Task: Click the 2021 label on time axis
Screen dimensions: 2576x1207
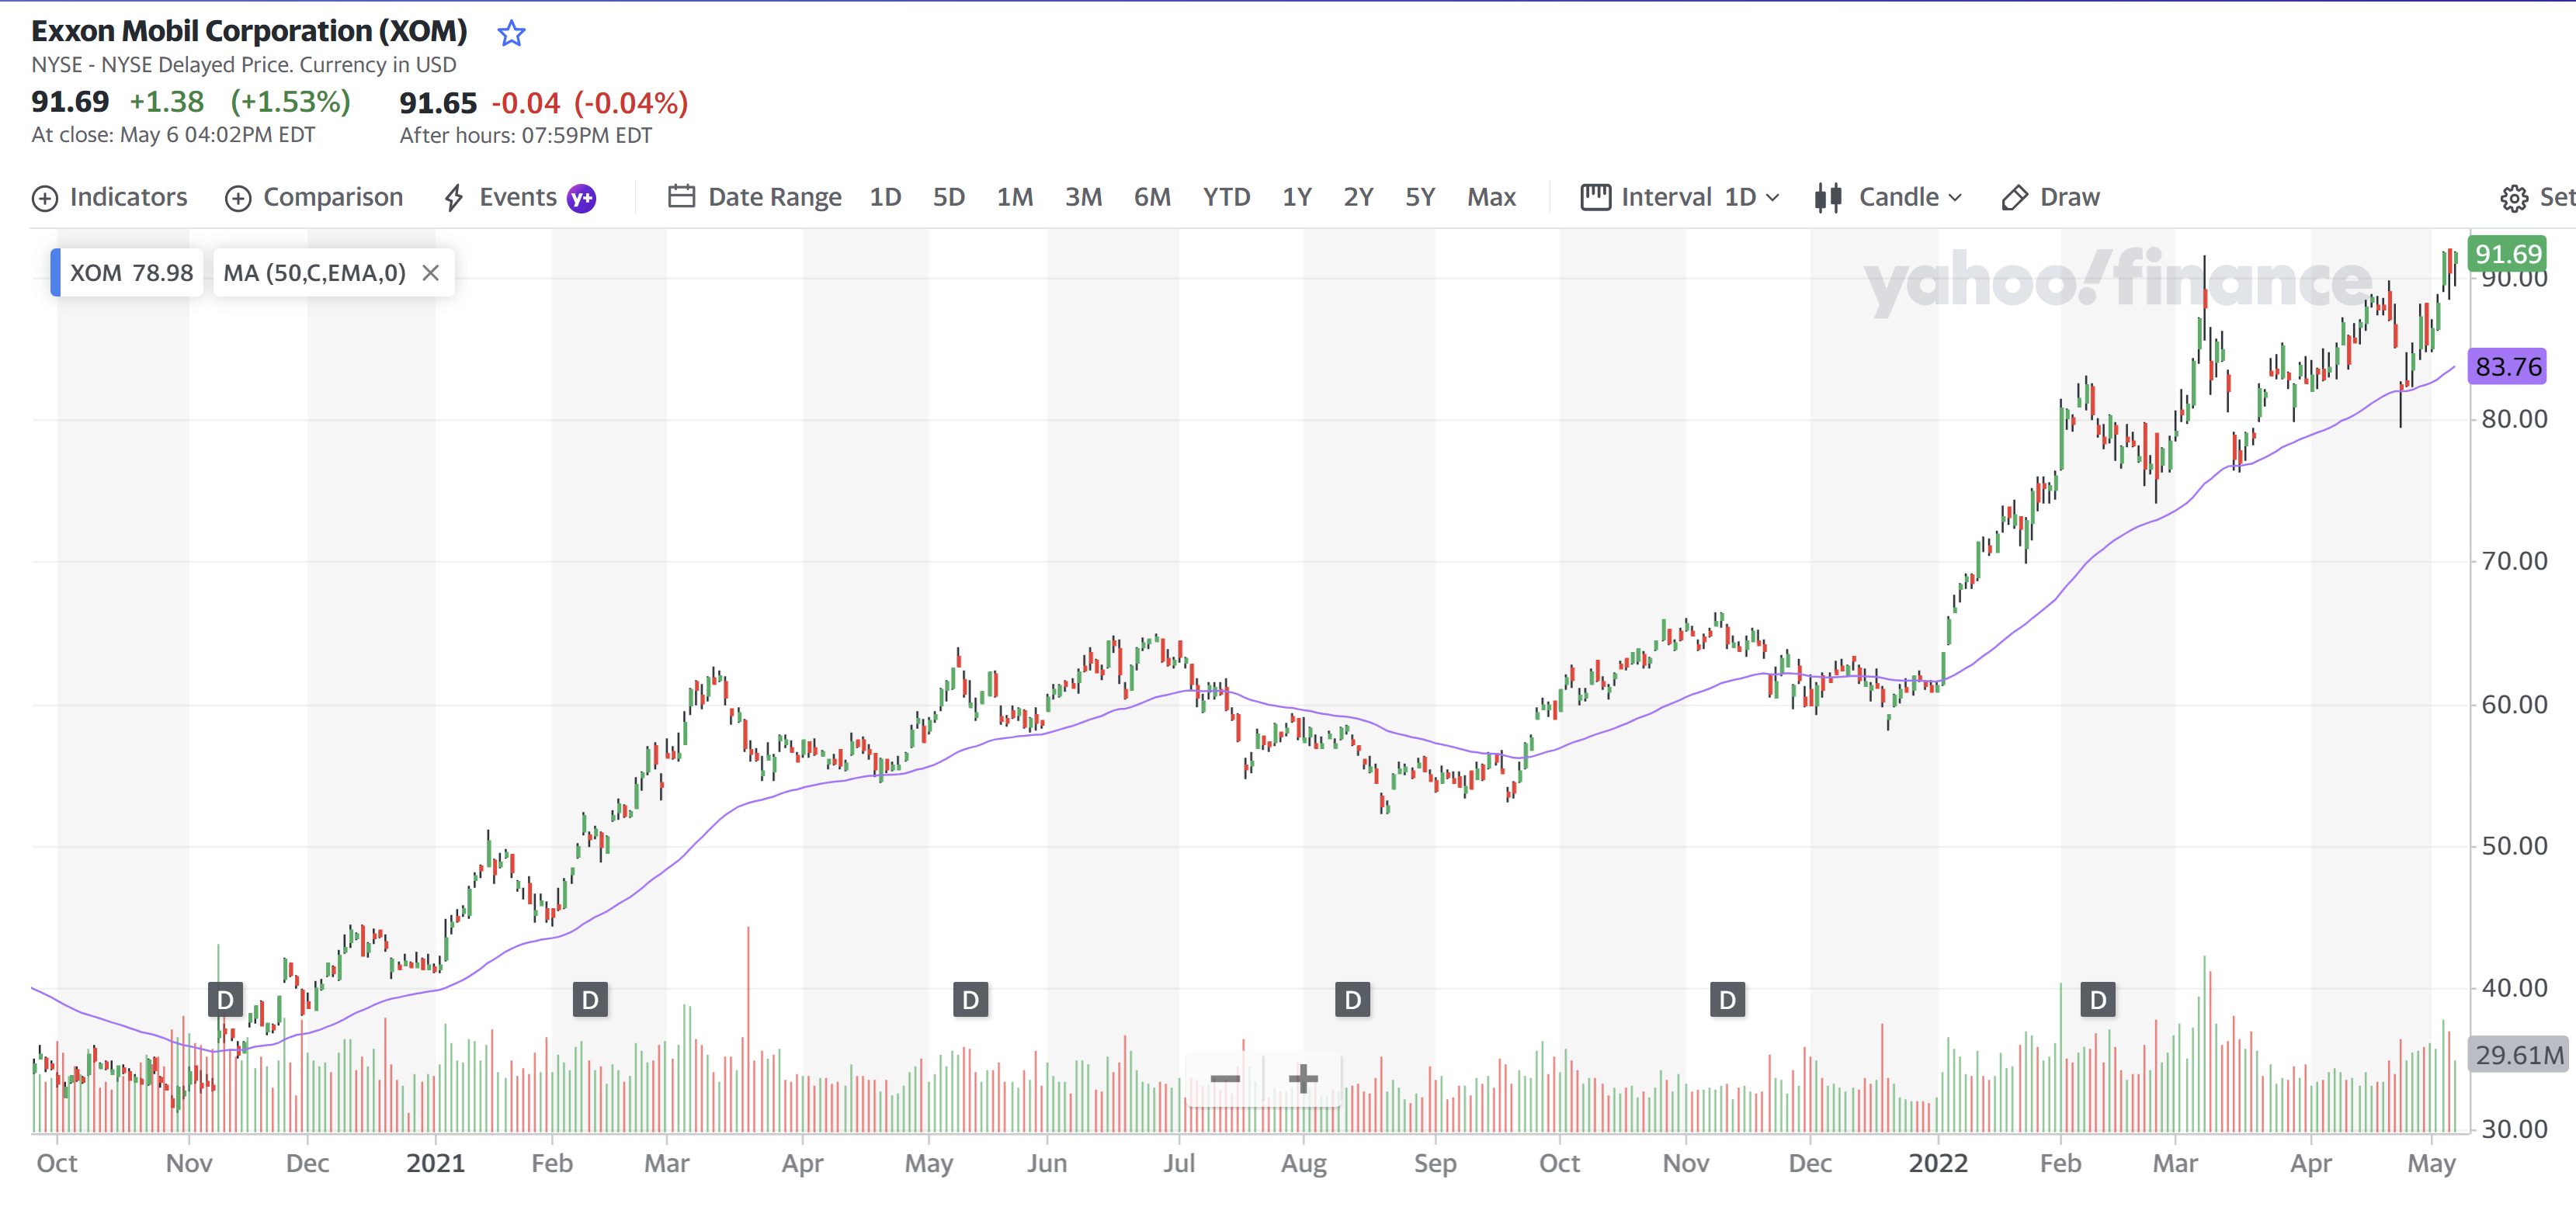Action: 435,1163
